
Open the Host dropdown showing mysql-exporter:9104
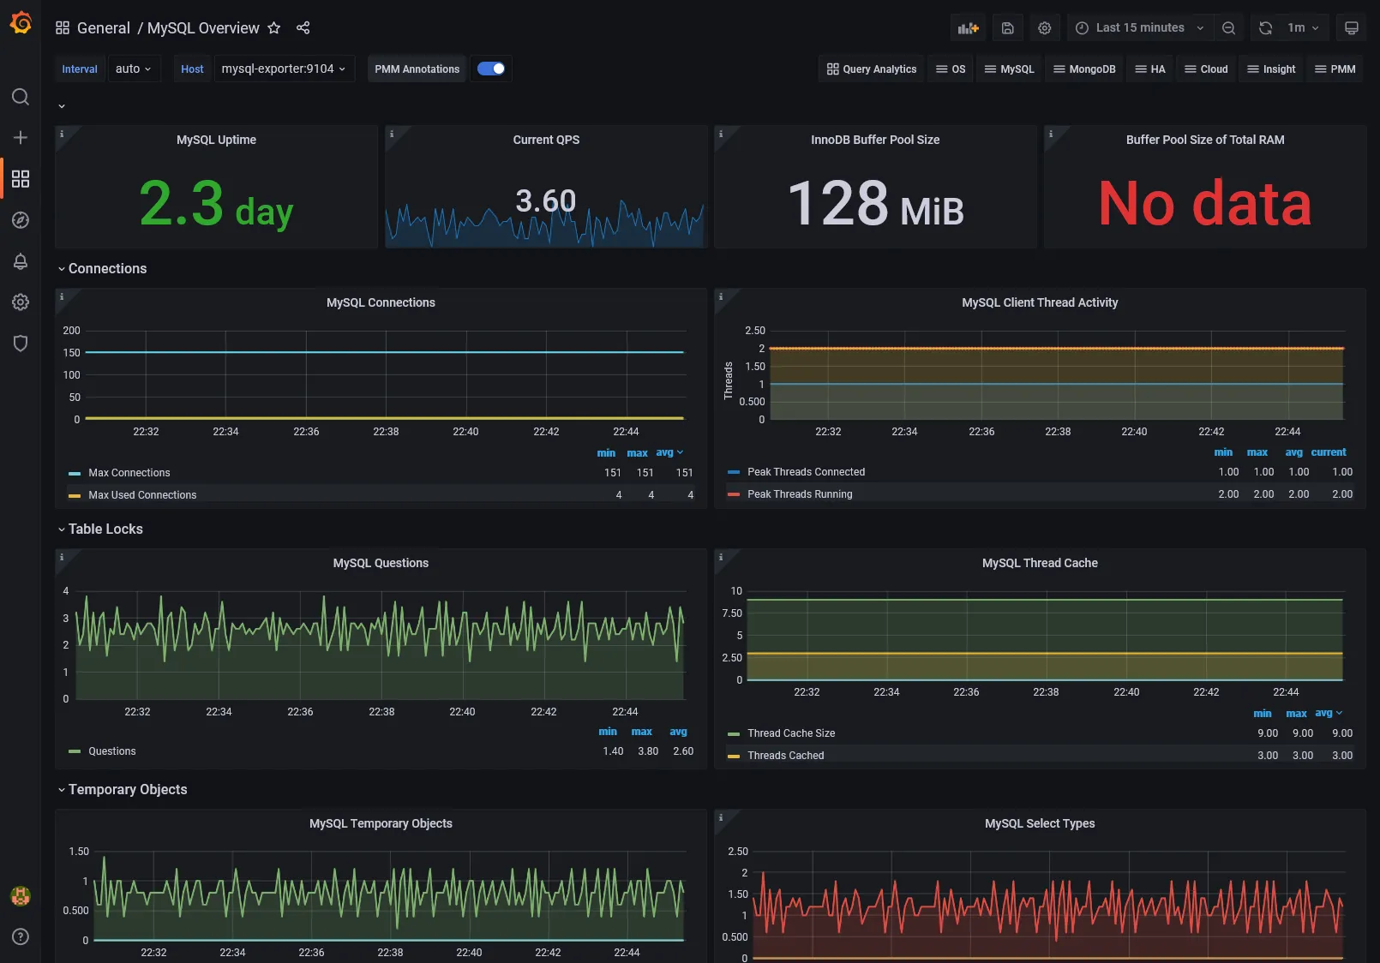point(284,69)
